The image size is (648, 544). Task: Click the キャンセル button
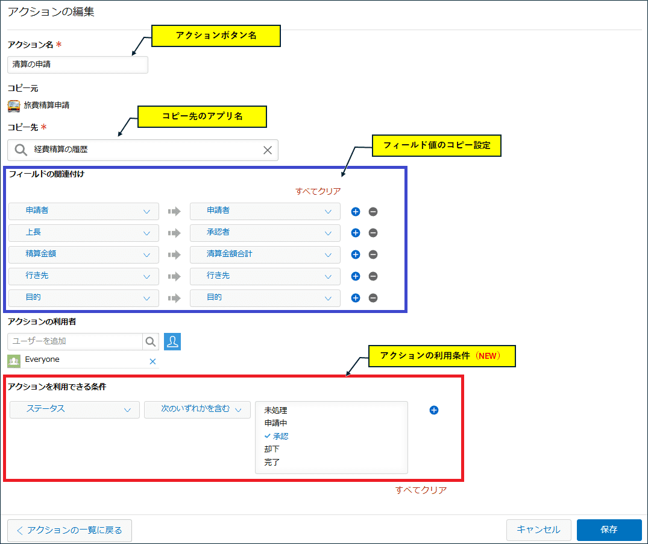click(x=538, y=530)
